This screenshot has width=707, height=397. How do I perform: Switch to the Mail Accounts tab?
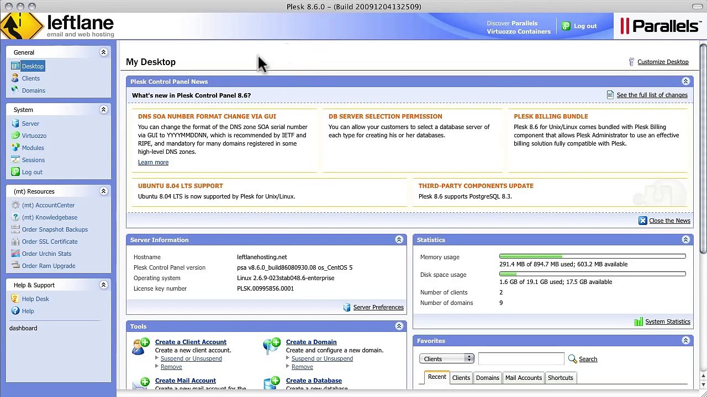(524, 378)
